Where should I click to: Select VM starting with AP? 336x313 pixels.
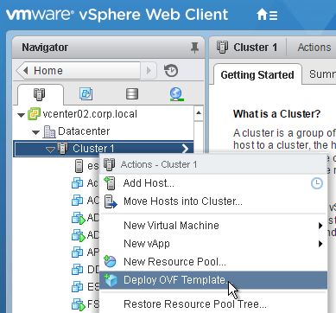[93, 252]
